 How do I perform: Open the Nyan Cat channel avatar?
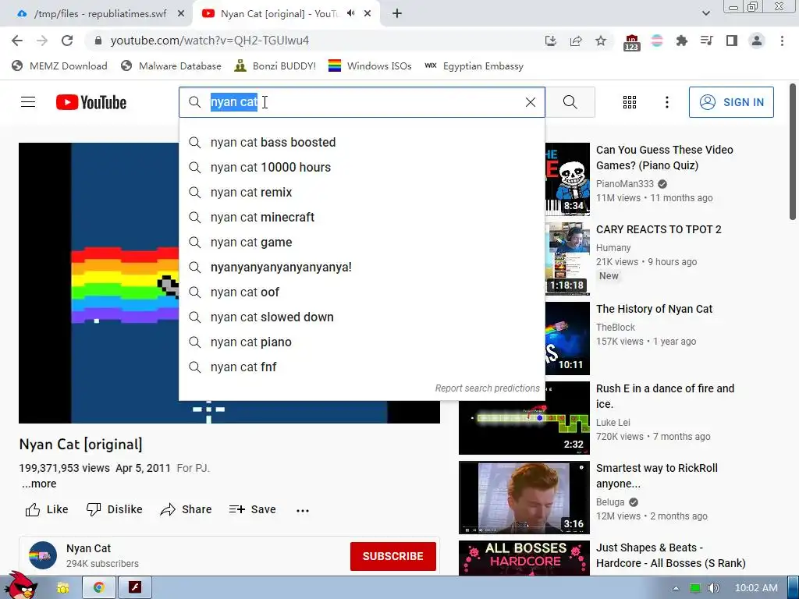(43, 555)
